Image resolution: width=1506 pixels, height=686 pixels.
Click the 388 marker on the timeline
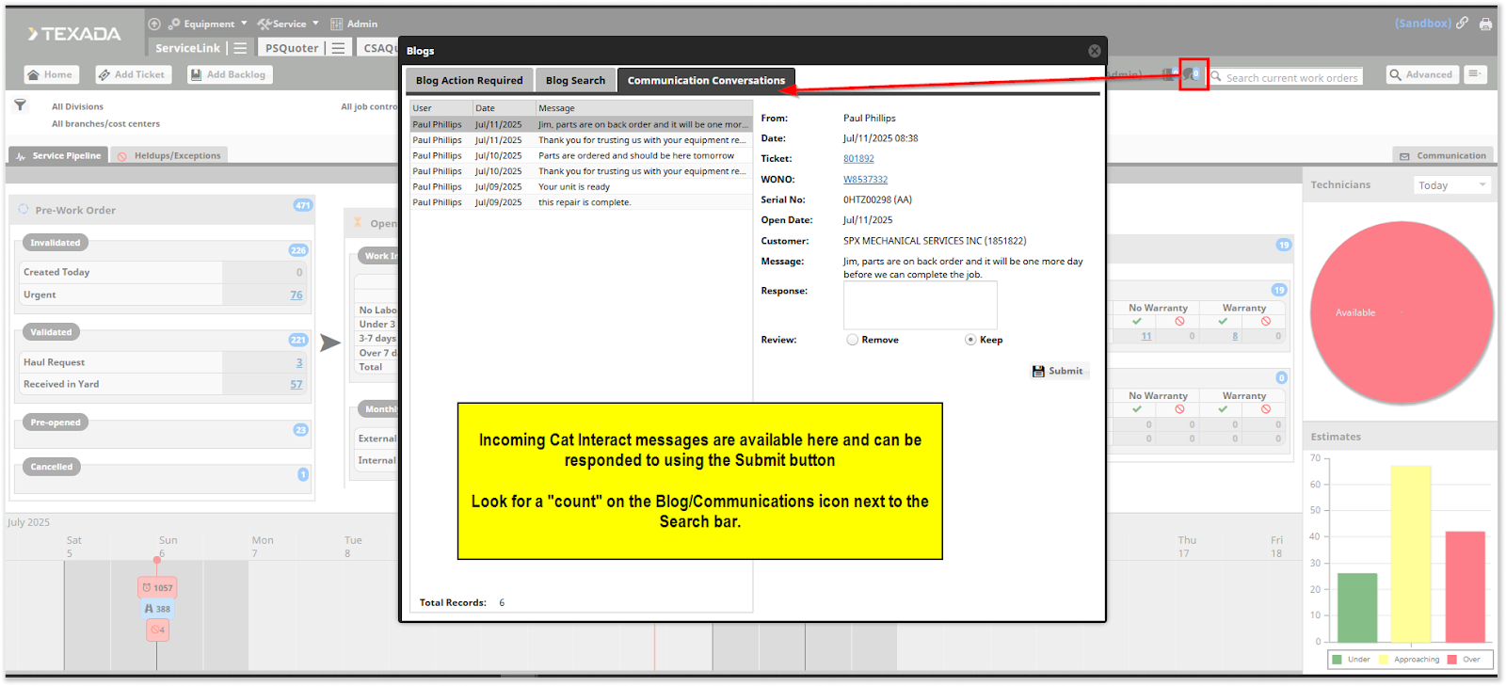click(x=157, y=609)
